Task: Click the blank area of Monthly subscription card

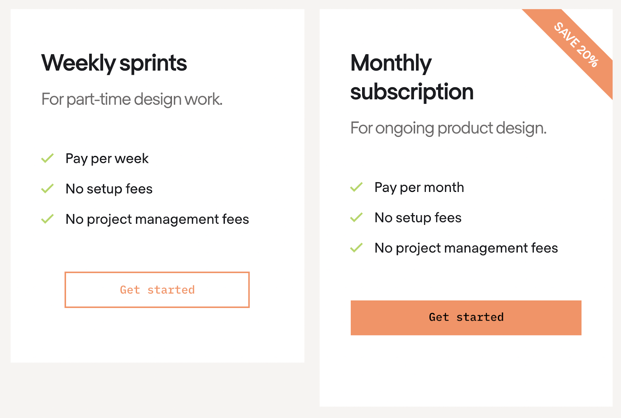Action: [466, 372]
